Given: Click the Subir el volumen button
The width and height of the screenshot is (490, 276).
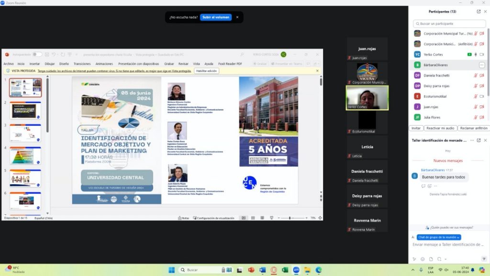Looking at the screenshot, I should click(216, 17).
